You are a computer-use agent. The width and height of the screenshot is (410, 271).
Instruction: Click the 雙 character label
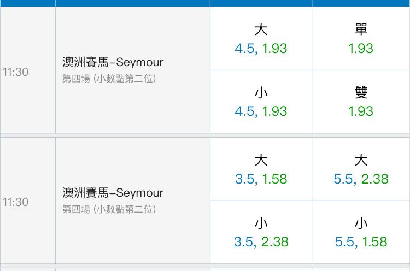pyautogui.click(x=361, y=92)
